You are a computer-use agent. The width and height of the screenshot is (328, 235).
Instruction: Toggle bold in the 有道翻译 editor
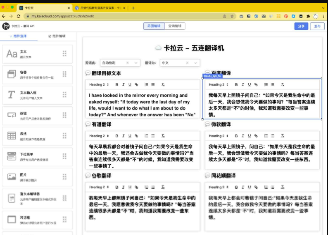117,136
